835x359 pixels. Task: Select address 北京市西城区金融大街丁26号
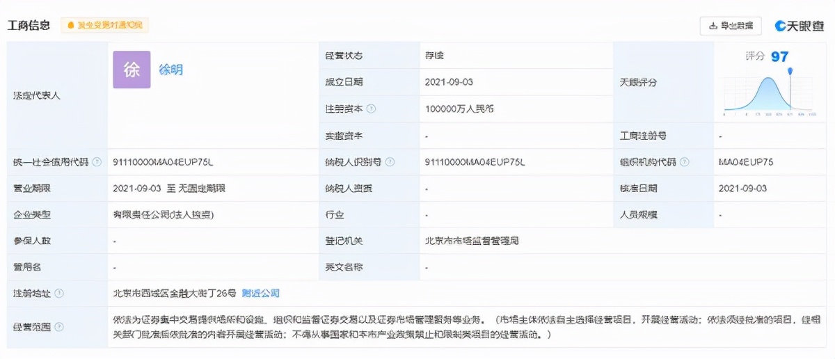coord(175,294)
